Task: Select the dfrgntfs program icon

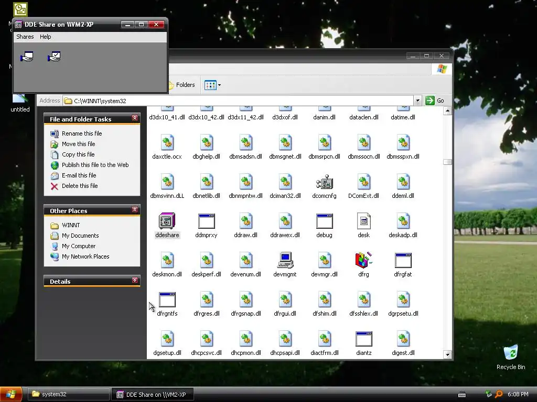Action: pyautogui.click(x=167, y=300)
